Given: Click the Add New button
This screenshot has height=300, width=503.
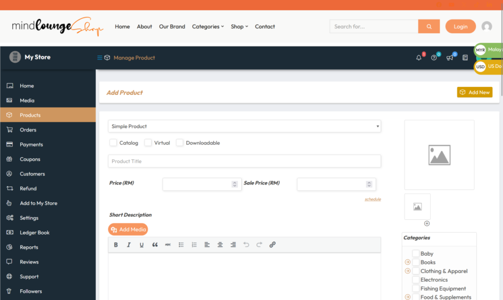Looking at the screenshot, I should [475, 92].
